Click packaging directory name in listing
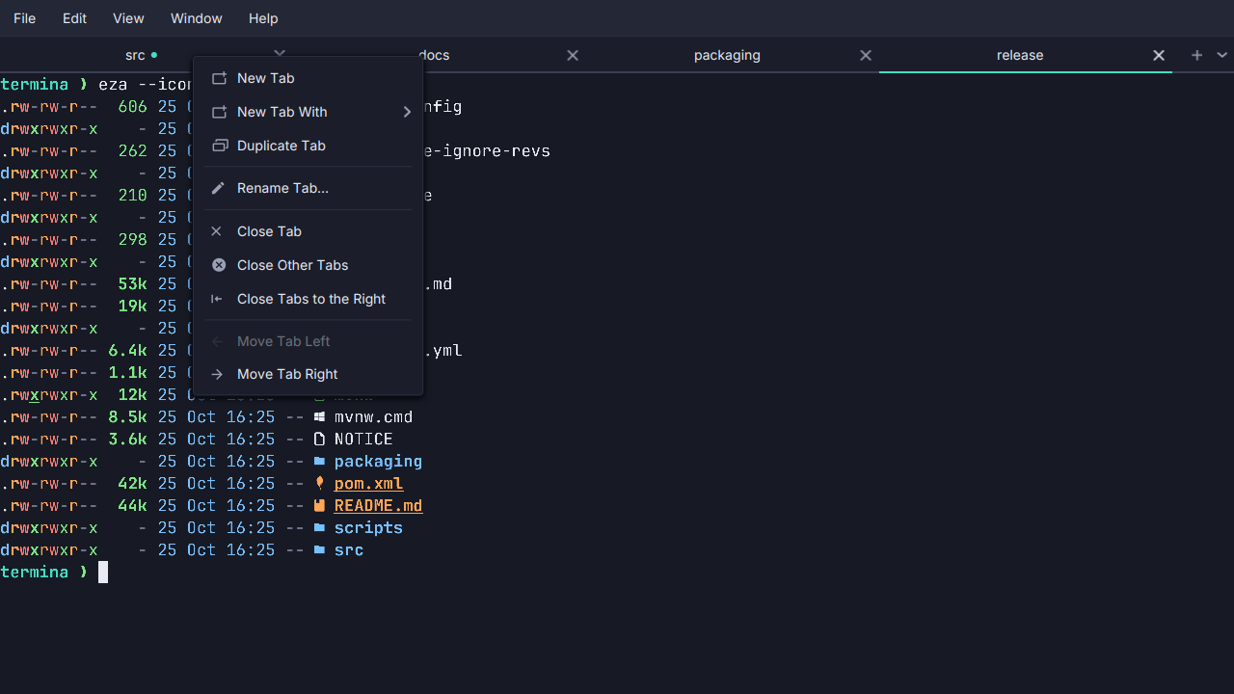Viewport: 1234px width, 694px height. point(378,462)
